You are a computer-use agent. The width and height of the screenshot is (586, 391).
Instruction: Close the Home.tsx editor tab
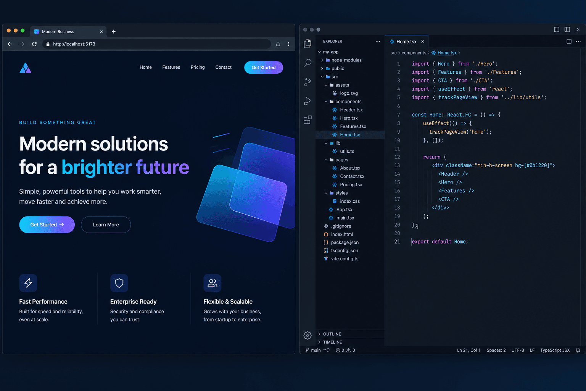pos(423,42)
